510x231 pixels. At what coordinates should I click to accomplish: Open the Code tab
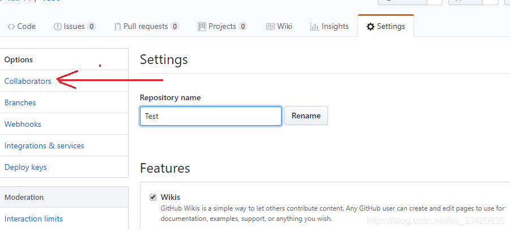coord(22,26)
